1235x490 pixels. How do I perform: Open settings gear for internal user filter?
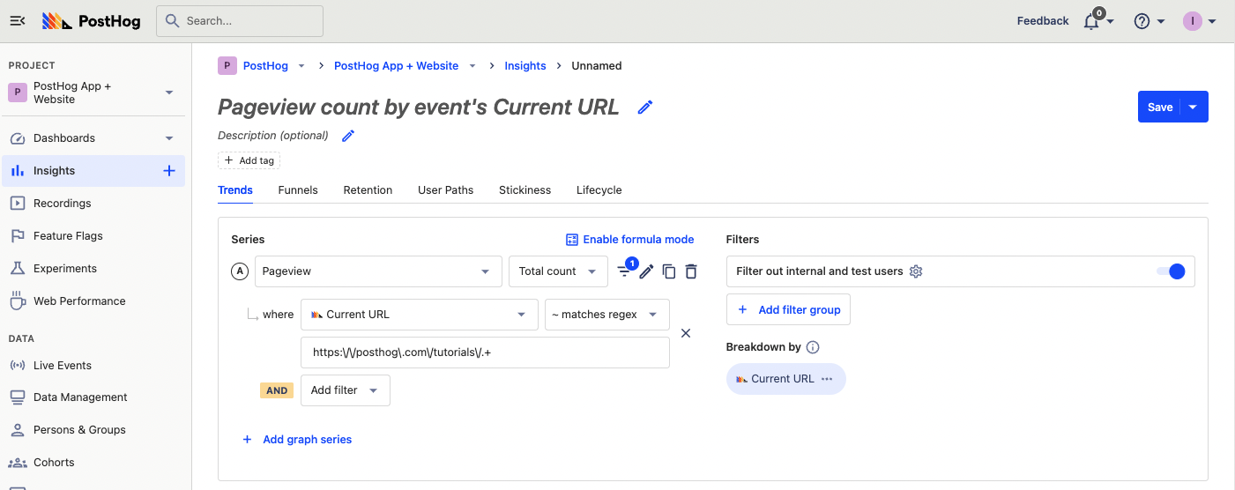[916, 271]
